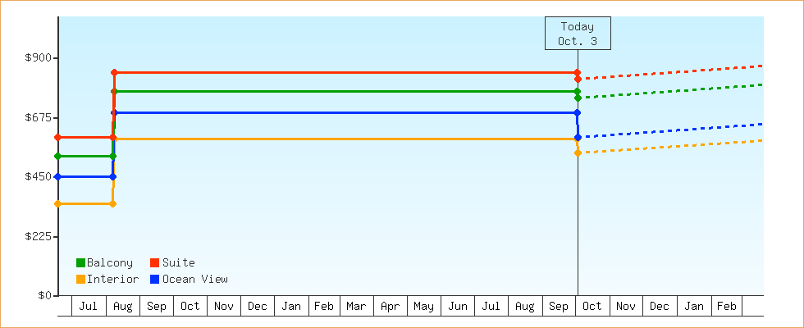
Task: Select the Apr month on the timeline
Action: (x=390, y=306)
